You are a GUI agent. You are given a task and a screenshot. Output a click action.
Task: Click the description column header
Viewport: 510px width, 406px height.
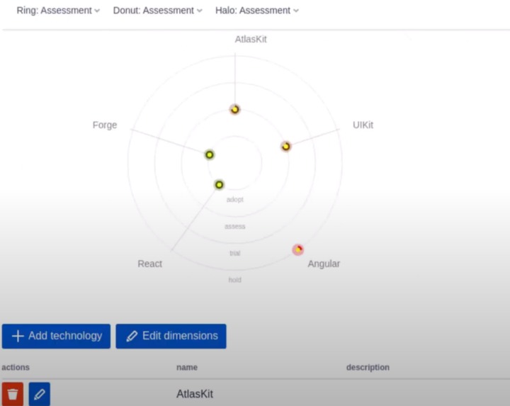pyautogui.click(x=368, y=367)
